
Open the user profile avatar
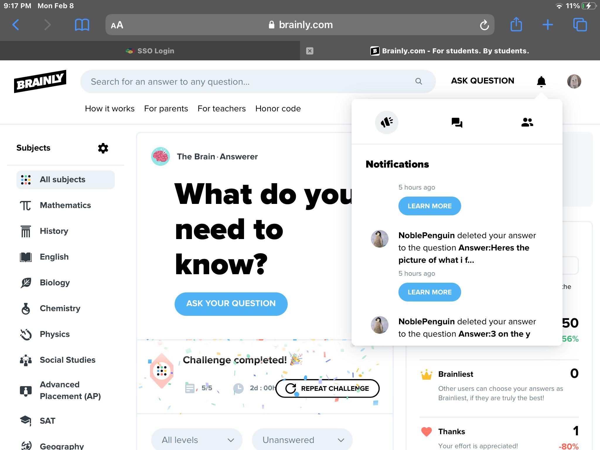coord(574,81)
